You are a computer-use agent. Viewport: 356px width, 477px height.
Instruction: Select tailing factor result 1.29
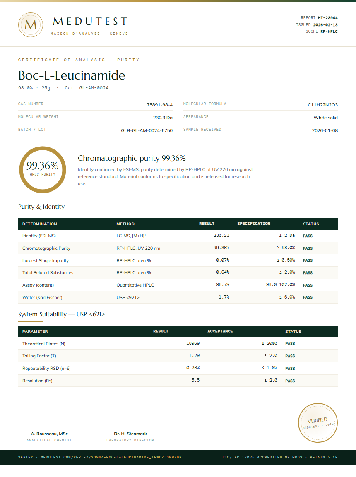tap(194, 355)
